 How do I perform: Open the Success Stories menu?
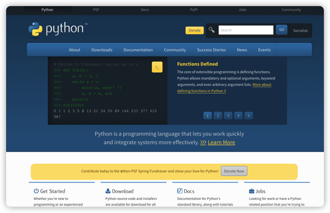point(211,50)
